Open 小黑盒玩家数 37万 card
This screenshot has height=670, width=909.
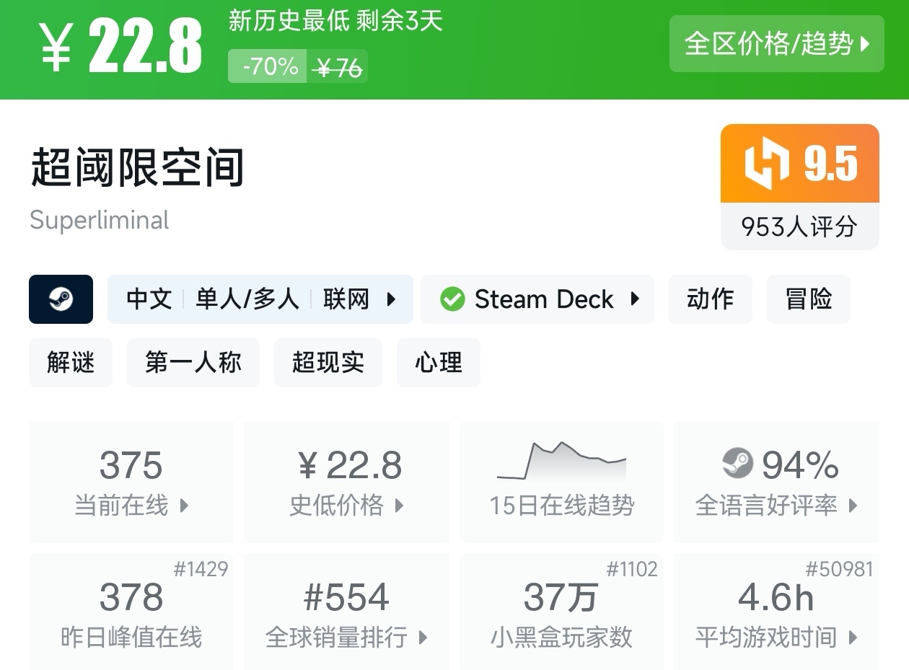[561, 612]
